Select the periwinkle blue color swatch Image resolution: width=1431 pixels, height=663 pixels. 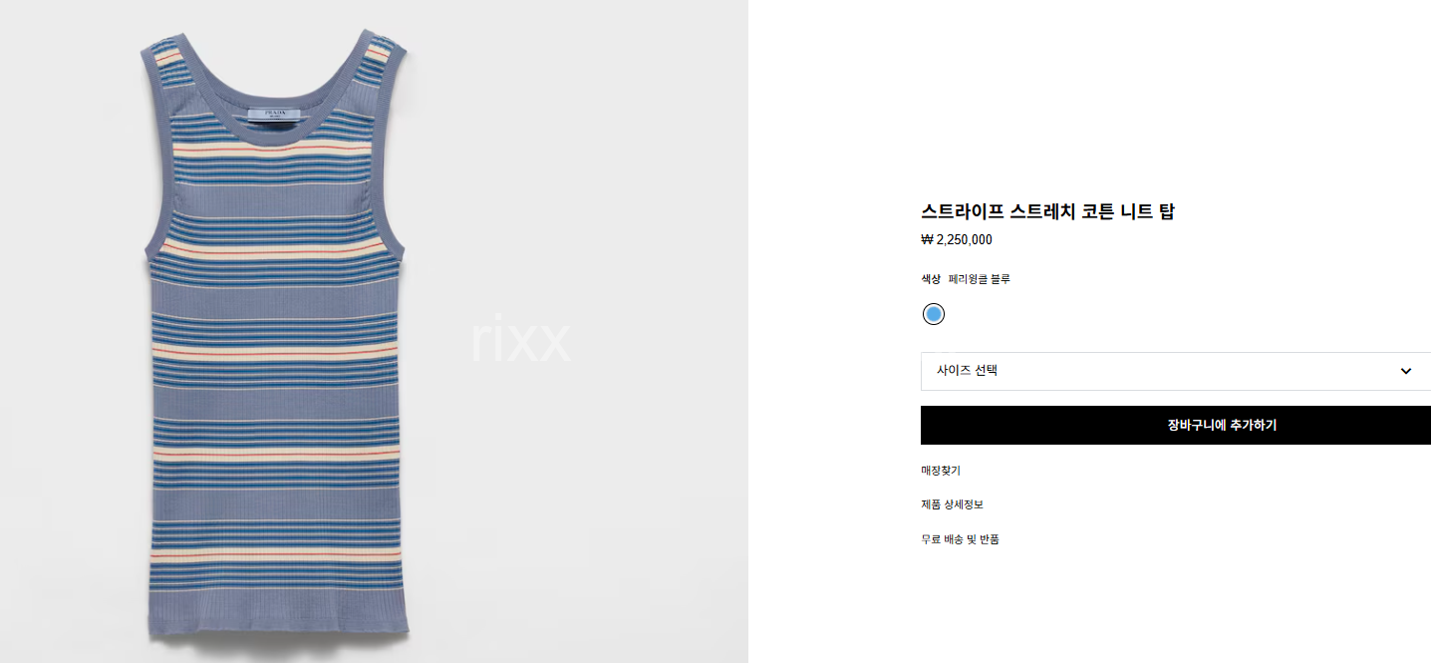coord(933,314)
